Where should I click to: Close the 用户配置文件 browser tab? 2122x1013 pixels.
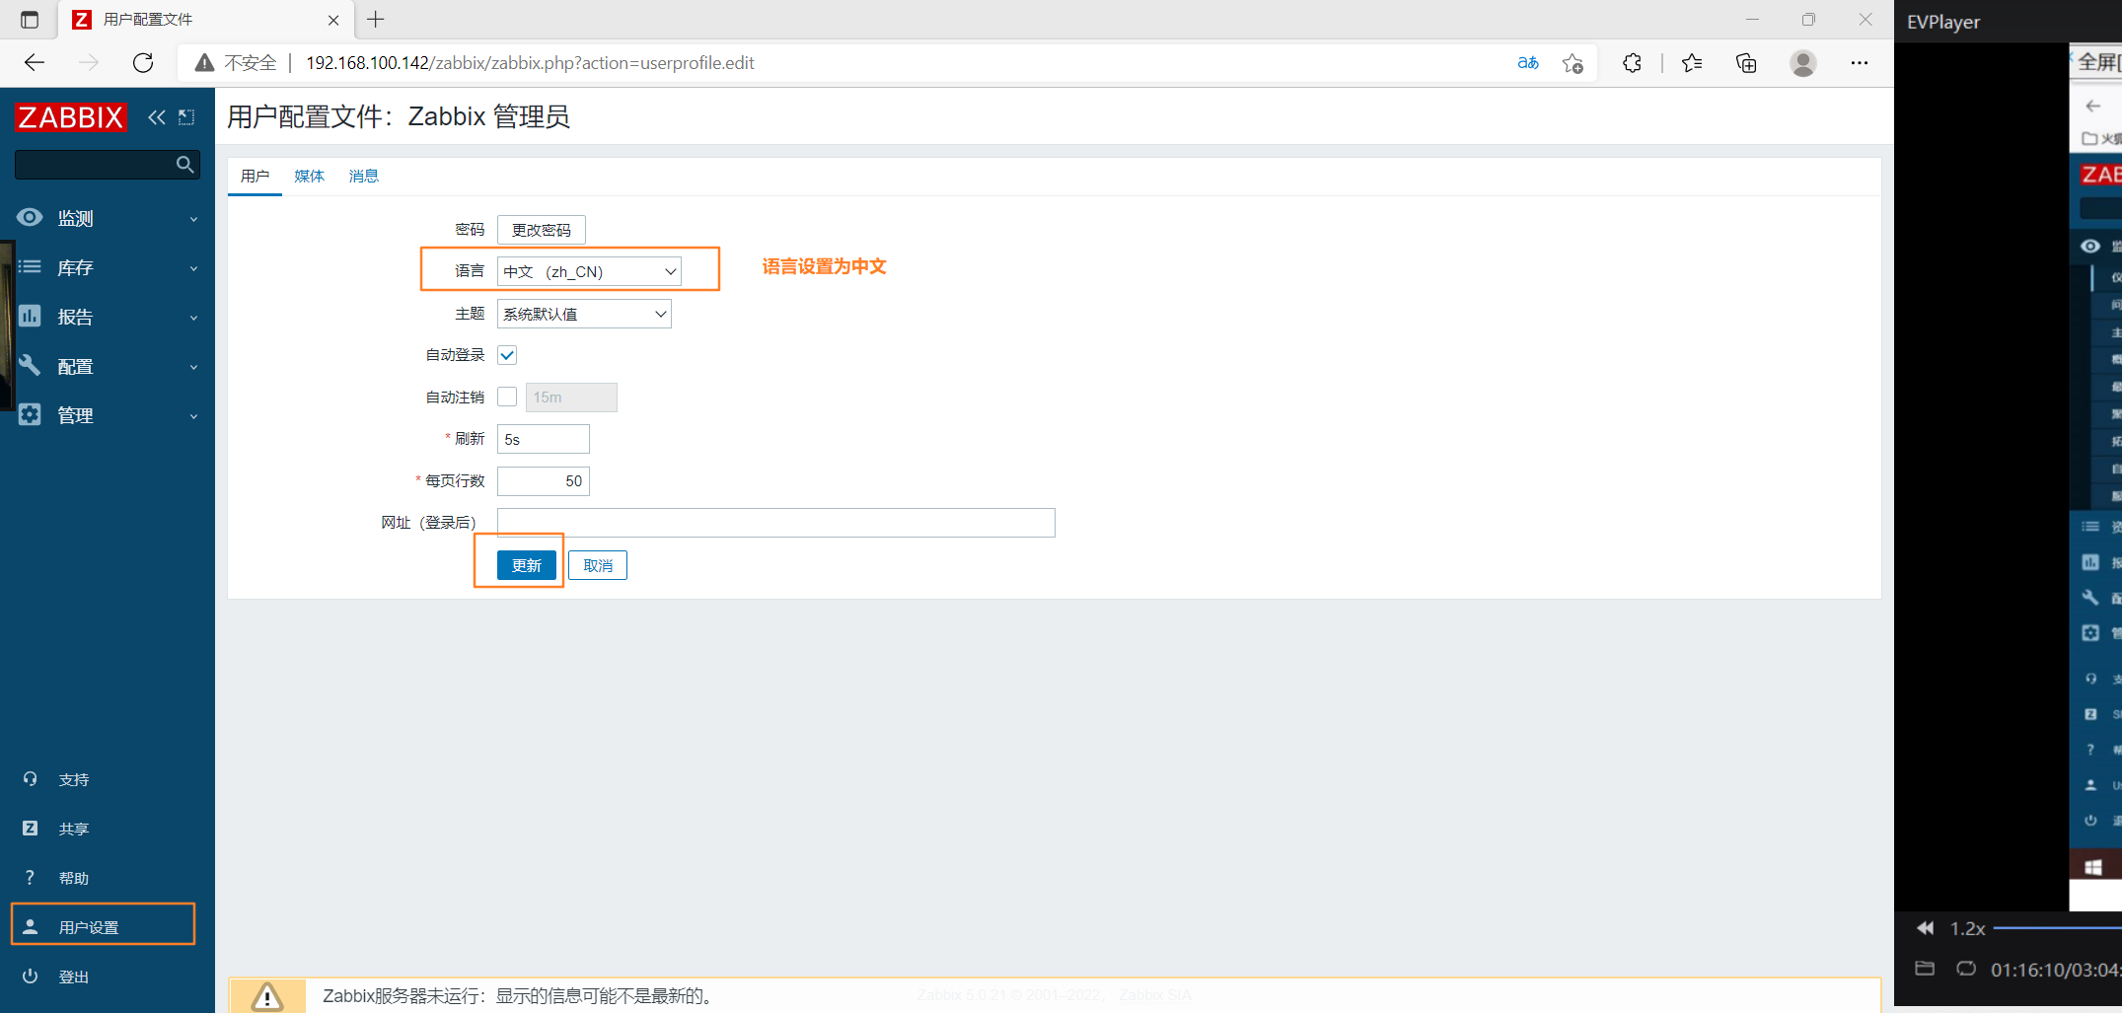[x=333, y=20]
